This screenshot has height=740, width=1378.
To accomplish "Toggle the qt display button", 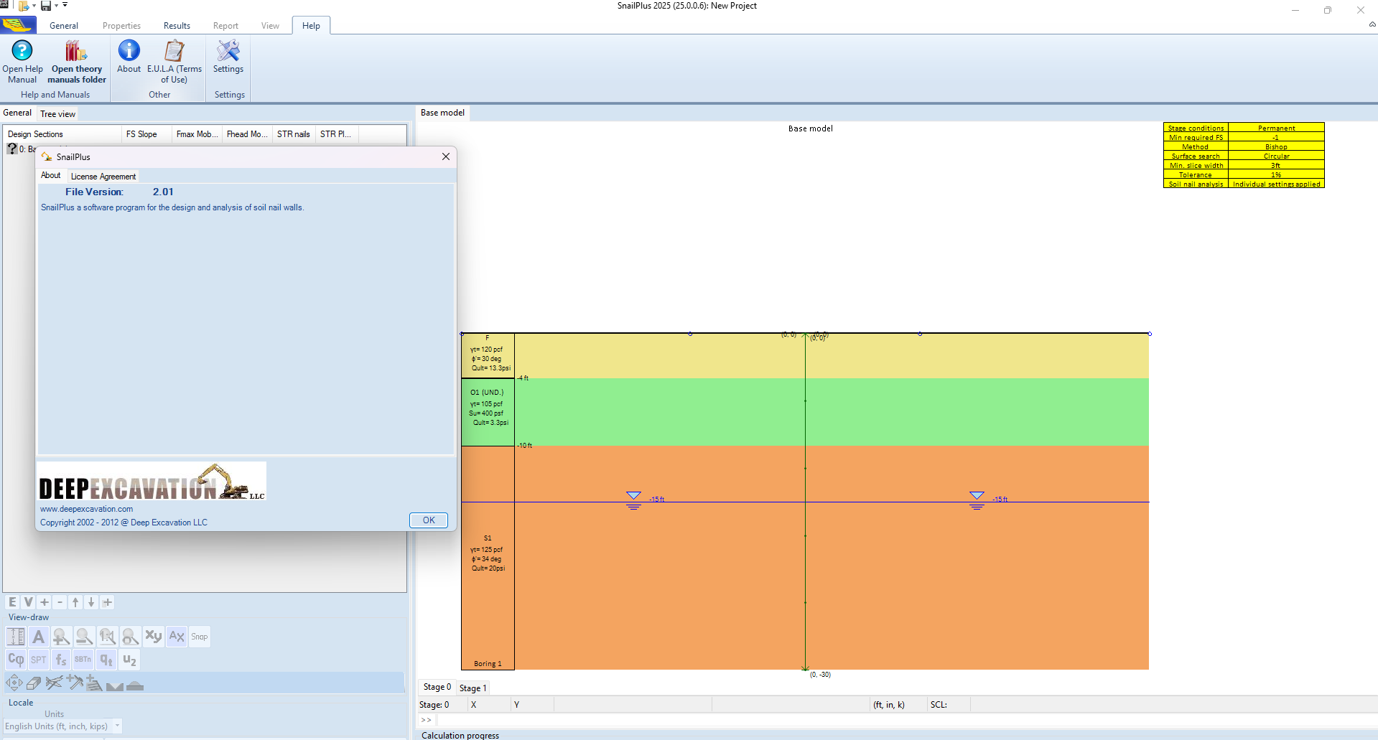I will pyautogui.click(x=106, y=660).
